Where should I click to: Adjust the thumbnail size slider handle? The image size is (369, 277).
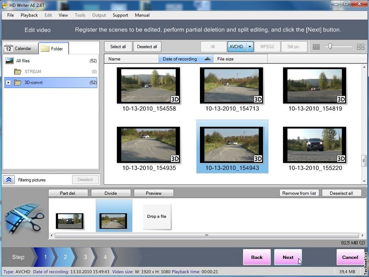coord(330,46)
